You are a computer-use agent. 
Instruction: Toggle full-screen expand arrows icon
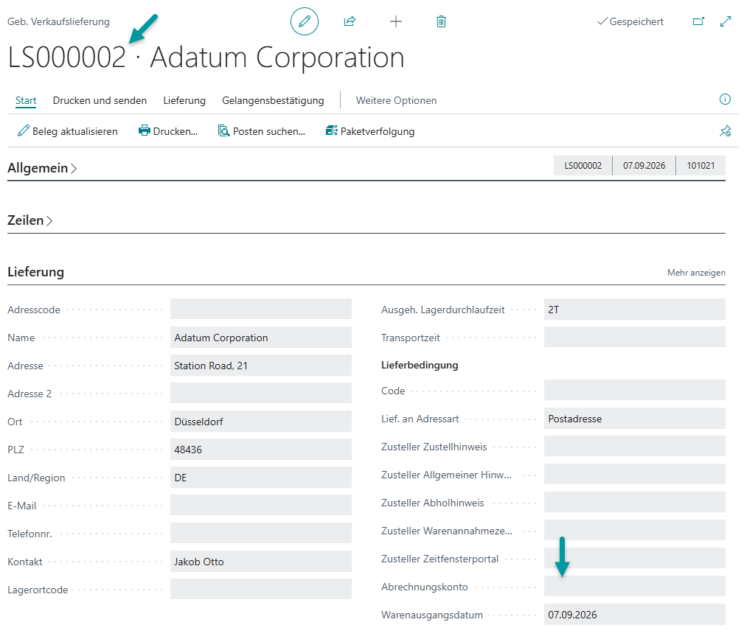pyautogui.click(x=726, y=21)
